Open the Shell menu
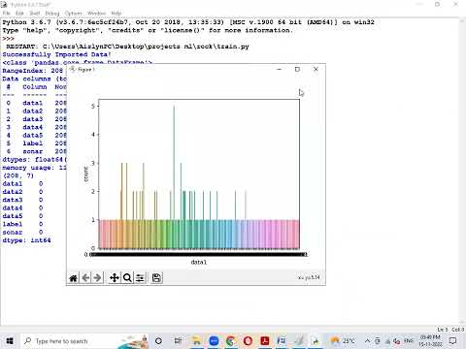This screenshot has width=466, height=349. click(35, 14)
